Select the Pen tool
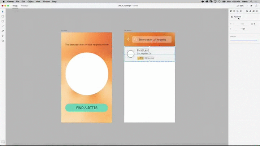 pos(3,31)
